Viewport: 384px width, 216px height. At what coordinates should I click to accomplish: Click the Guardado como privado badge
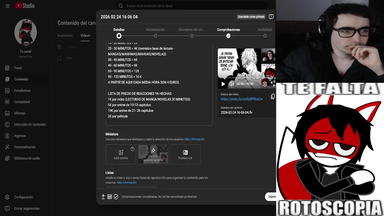[251, 17]
